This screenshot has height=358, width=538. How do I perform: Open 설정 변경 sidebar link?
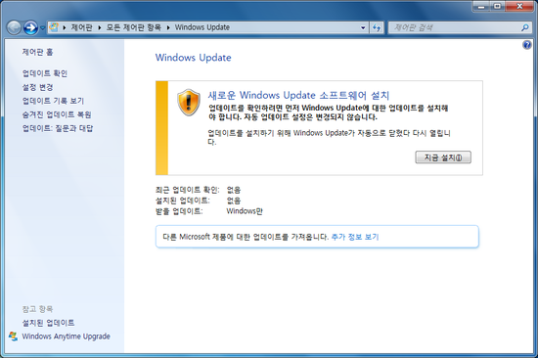pos(38,87)
